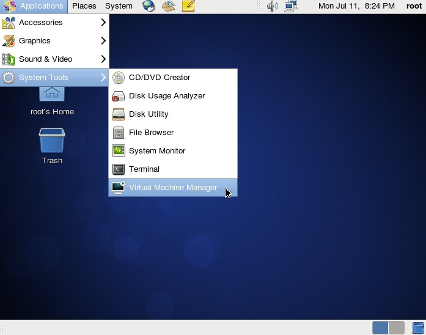Switch to the second (gray) workspace

click(x=397, y=328)
